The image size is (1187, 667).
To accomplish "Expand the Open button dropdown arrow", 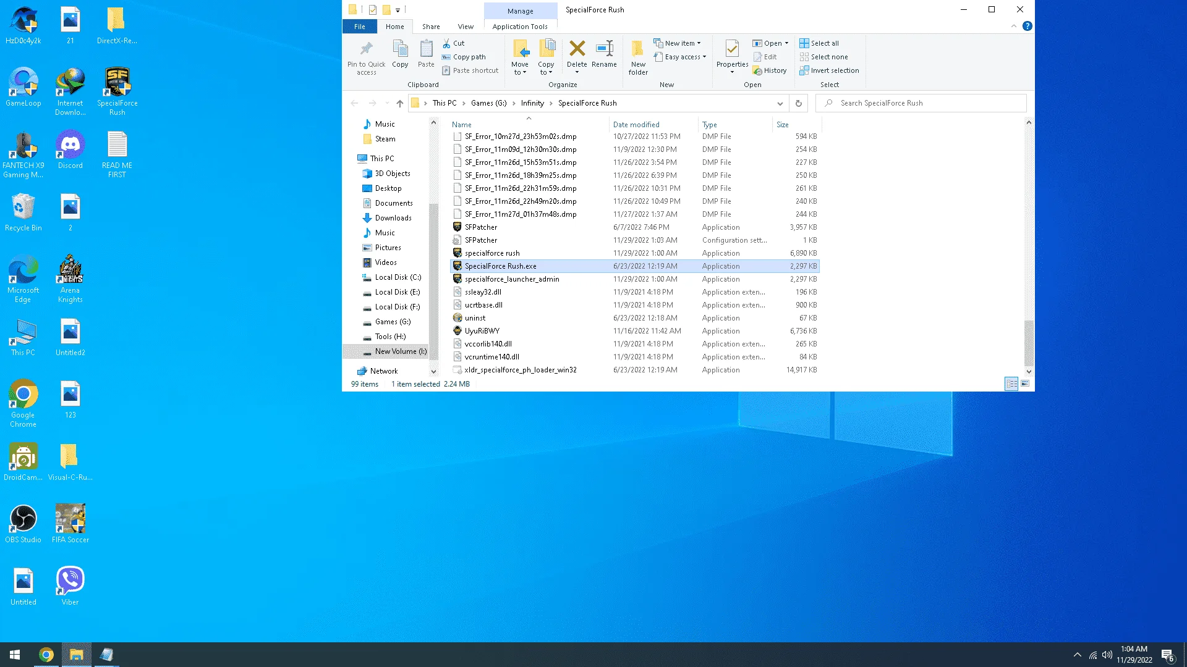I will coord(786,43).
